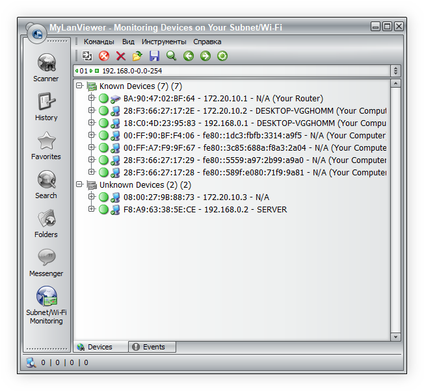This screenshot has width=424, height=391.
Task: Click the subnet field up/down spinner
Action: pos(395,71)
